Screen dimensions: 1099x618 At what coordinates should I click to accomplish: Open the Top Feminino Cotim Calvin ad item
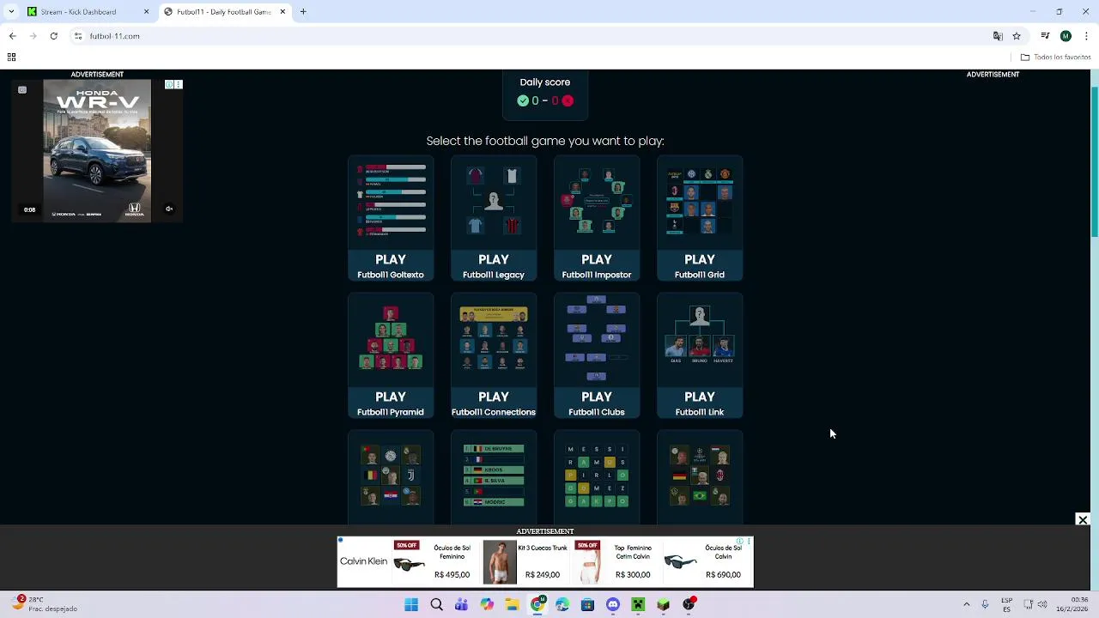(x=615, y=561)
